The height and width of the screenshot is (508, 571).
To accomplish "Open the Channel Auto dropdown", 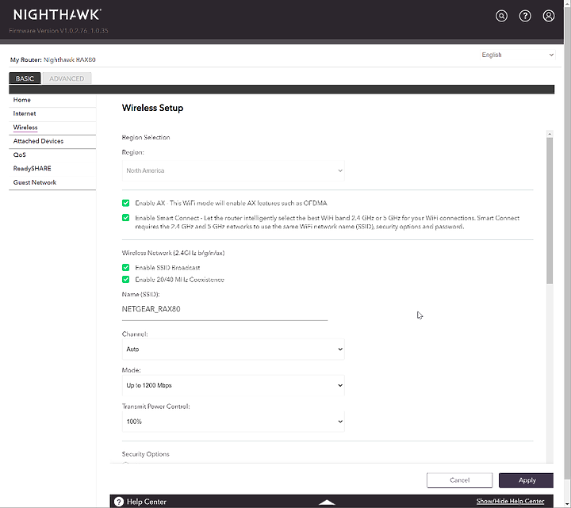I will tap(233, 349).
